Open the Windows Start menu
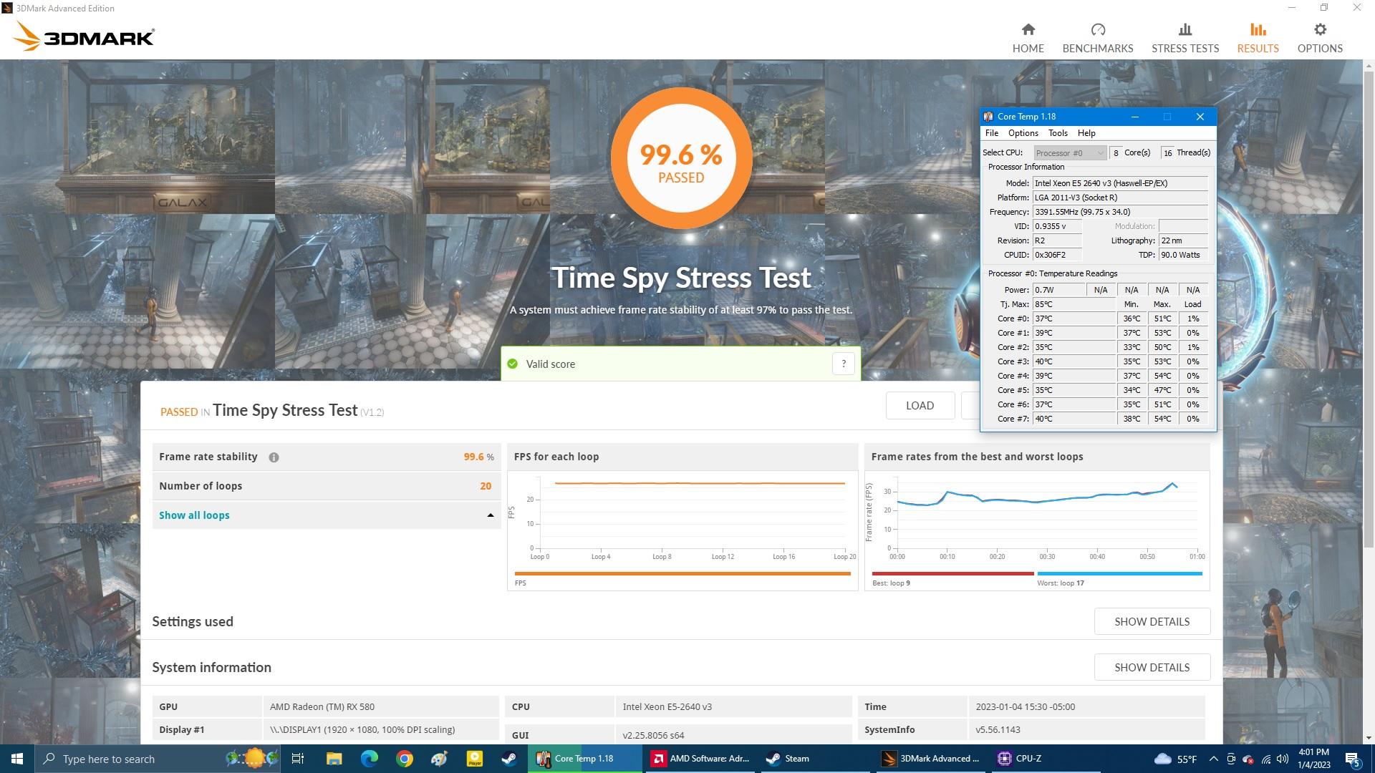The height and width of the screenshot is (773, 1375). (17, 759)
